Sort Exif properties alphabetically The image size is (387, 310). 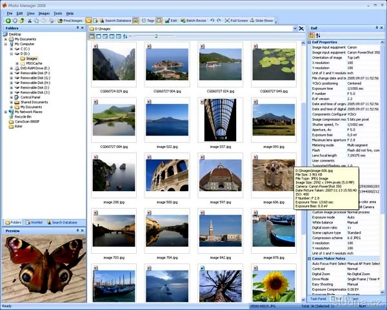tap(319, 36)
